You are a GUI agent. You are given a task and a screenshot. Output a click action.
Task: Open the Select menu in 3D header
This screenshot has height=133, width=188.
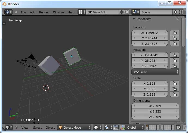(x=37, y=128)
